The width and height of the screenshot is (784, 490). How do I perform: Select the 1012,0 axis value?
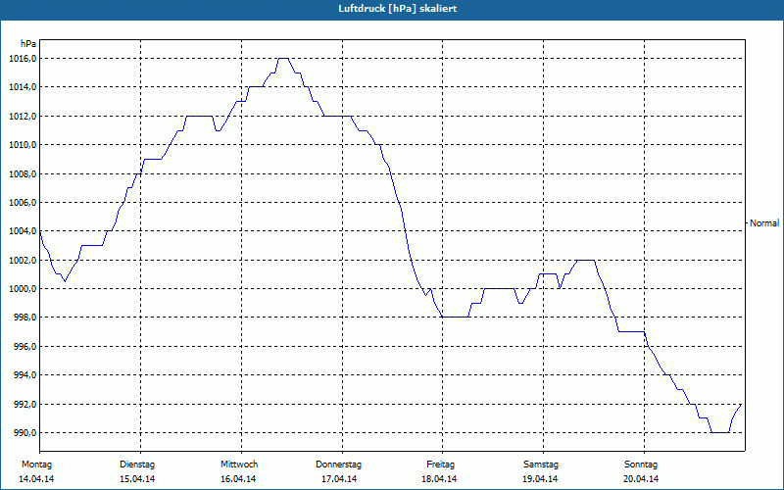click(x=23, y=116)
